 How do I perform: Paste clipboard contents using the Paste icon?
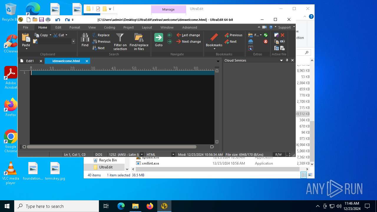point(26,38)
